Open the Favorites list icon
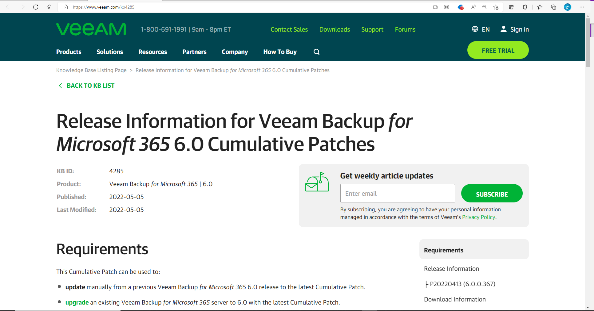The height and width of the screenshot is (311, 594). pos(540,7)
